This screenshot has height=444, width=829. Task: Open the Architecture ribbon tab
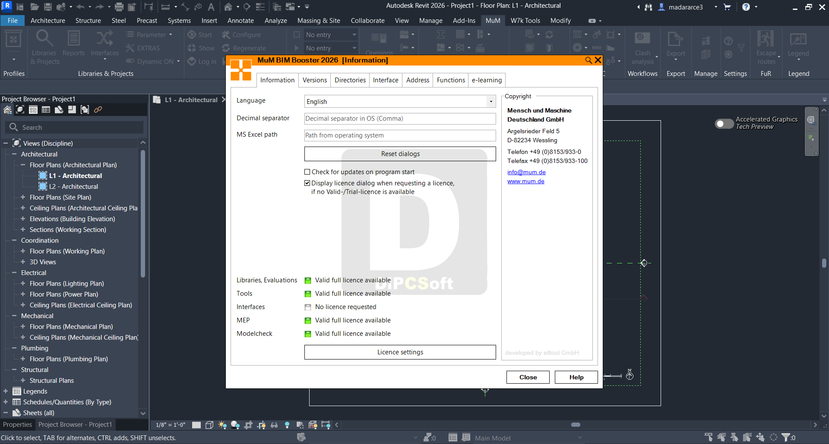48,21
